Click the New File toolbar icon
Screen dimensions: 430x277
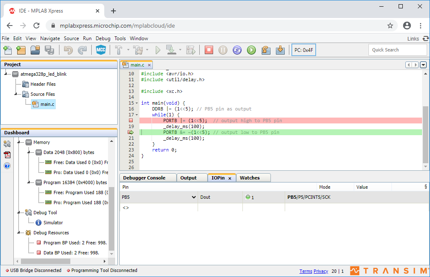8,50
